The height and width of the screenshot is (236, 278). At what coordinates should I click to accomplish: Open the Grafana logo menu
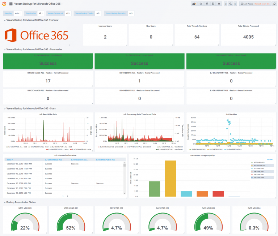[4, 4]
